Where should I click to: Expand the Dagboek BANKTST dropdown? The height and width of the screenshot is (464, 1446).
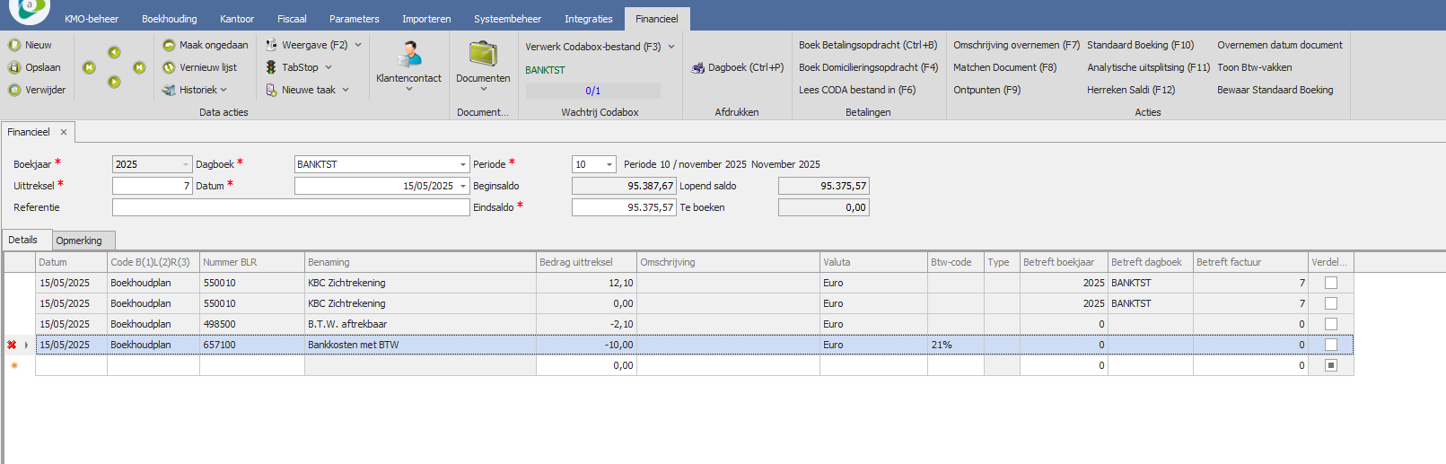463,164
